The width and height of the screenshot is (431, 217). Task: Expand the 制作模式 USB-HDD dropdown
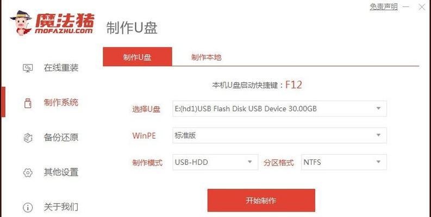coord(215,162)
